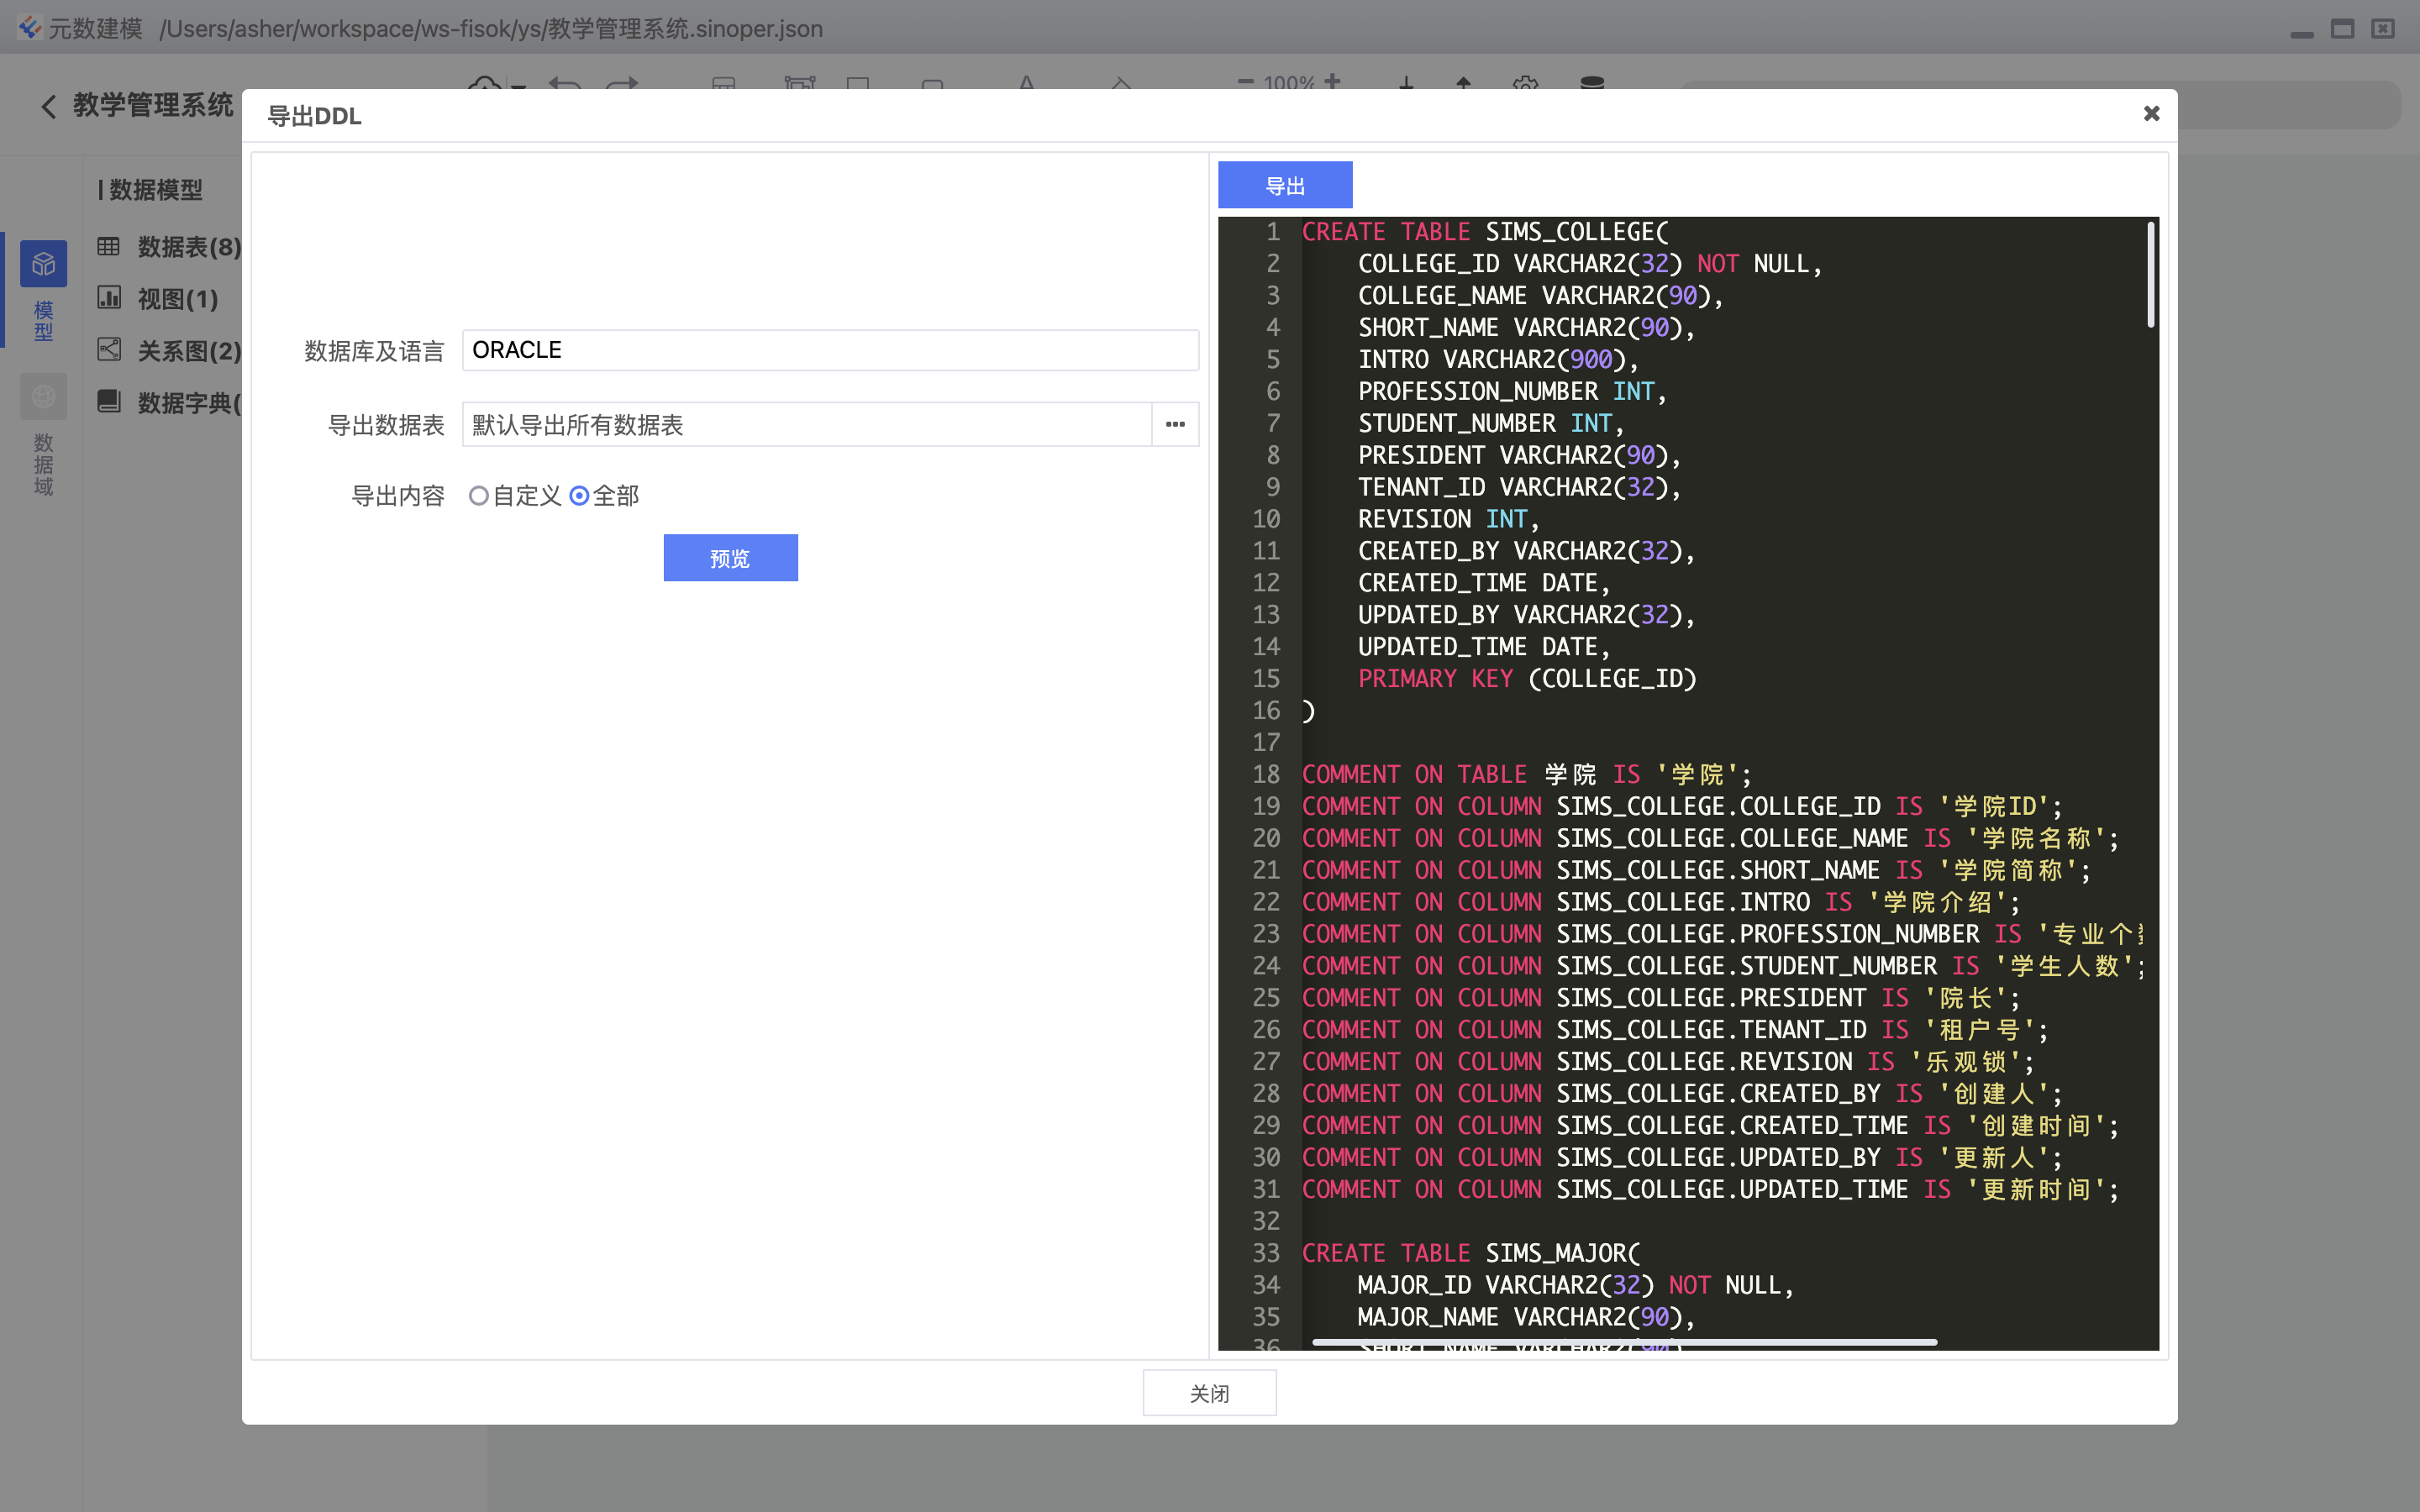
Task: Go back using arrow beside 教学管理系统
Action: [48, 106]
